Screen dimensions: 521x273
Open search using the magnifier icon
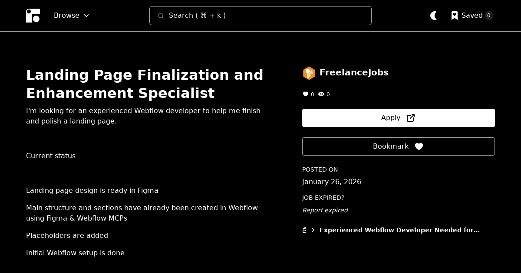pyautogui.click(x=161, y=16)
